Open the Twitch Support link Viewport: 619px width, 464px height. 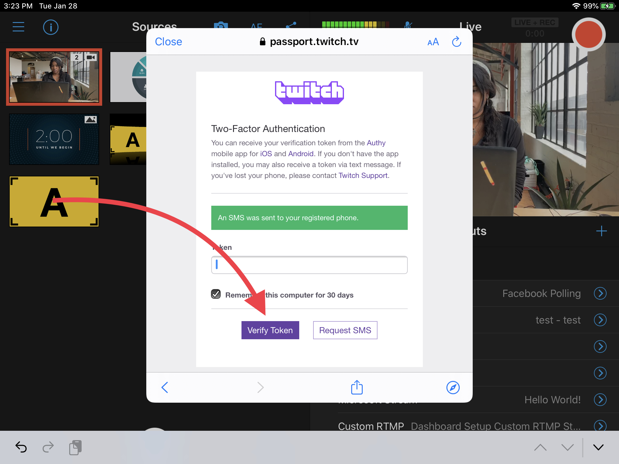pos(363,176)
